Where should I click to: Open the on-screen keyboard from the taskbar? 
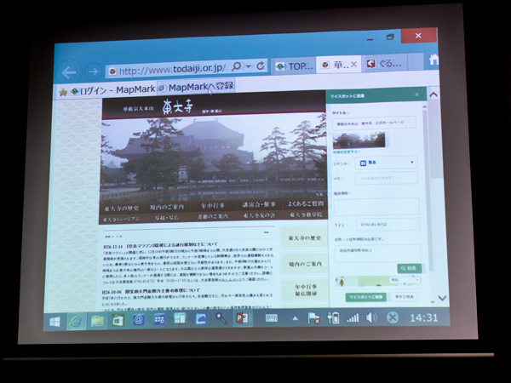pos(272,318)
